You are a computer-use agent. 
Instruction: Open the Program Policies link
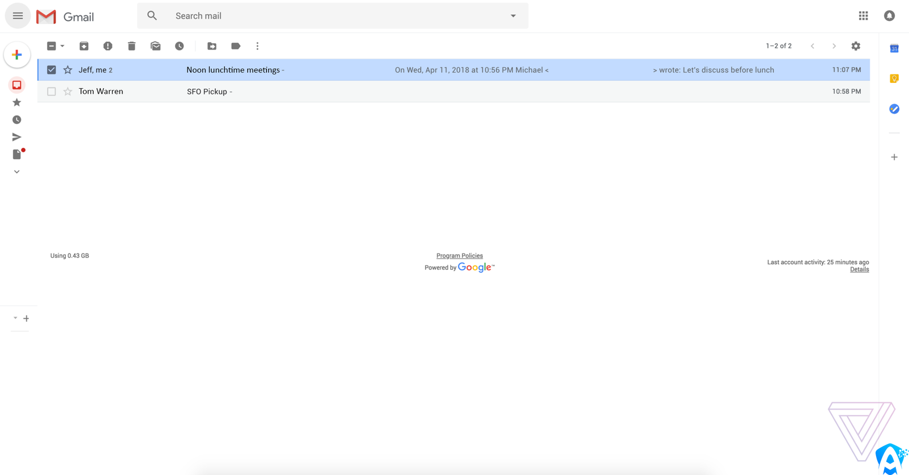pos(460,256)
